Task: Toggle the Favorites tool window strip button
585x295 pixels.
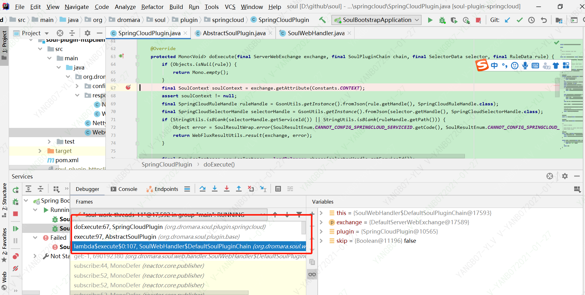Action: [x=4, y=245]
